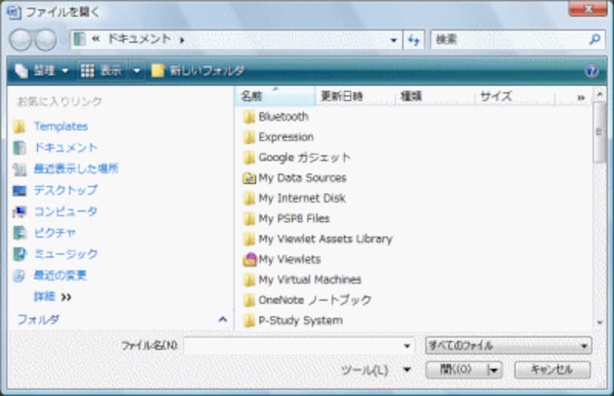Click the P-Study System folder icon

249,320
